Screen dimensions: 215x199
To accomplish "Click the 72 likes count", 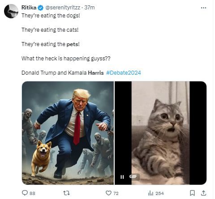I will [116, 194].
